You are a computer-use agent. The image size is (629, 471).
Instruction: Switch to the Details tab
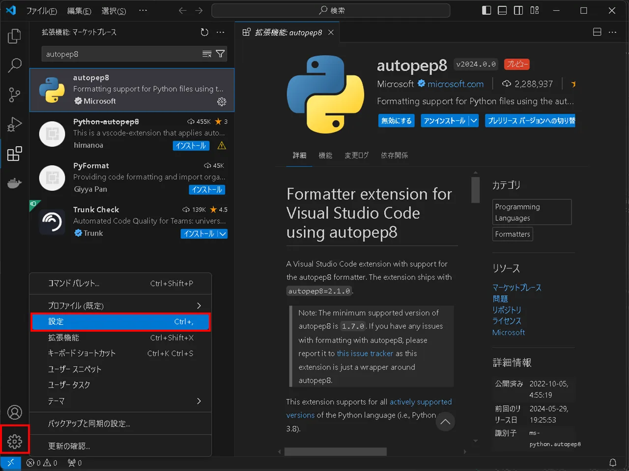[x=299, y=156]
